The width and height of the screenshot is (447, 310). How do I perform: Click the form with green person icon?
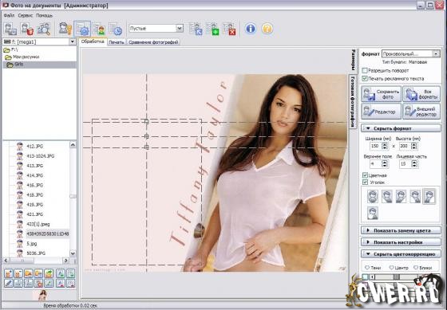99,29
